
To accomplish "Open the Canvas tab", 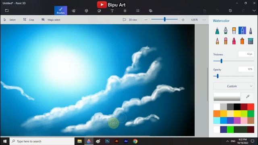I will click(x=138, y=11).
